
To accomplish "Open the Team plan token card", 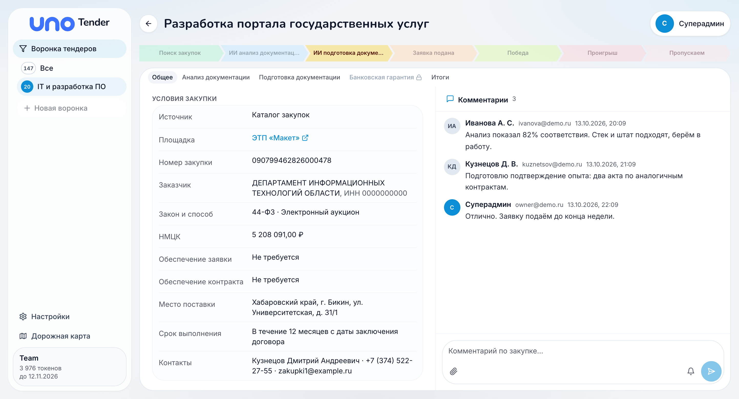I will [x=70, y=366].
